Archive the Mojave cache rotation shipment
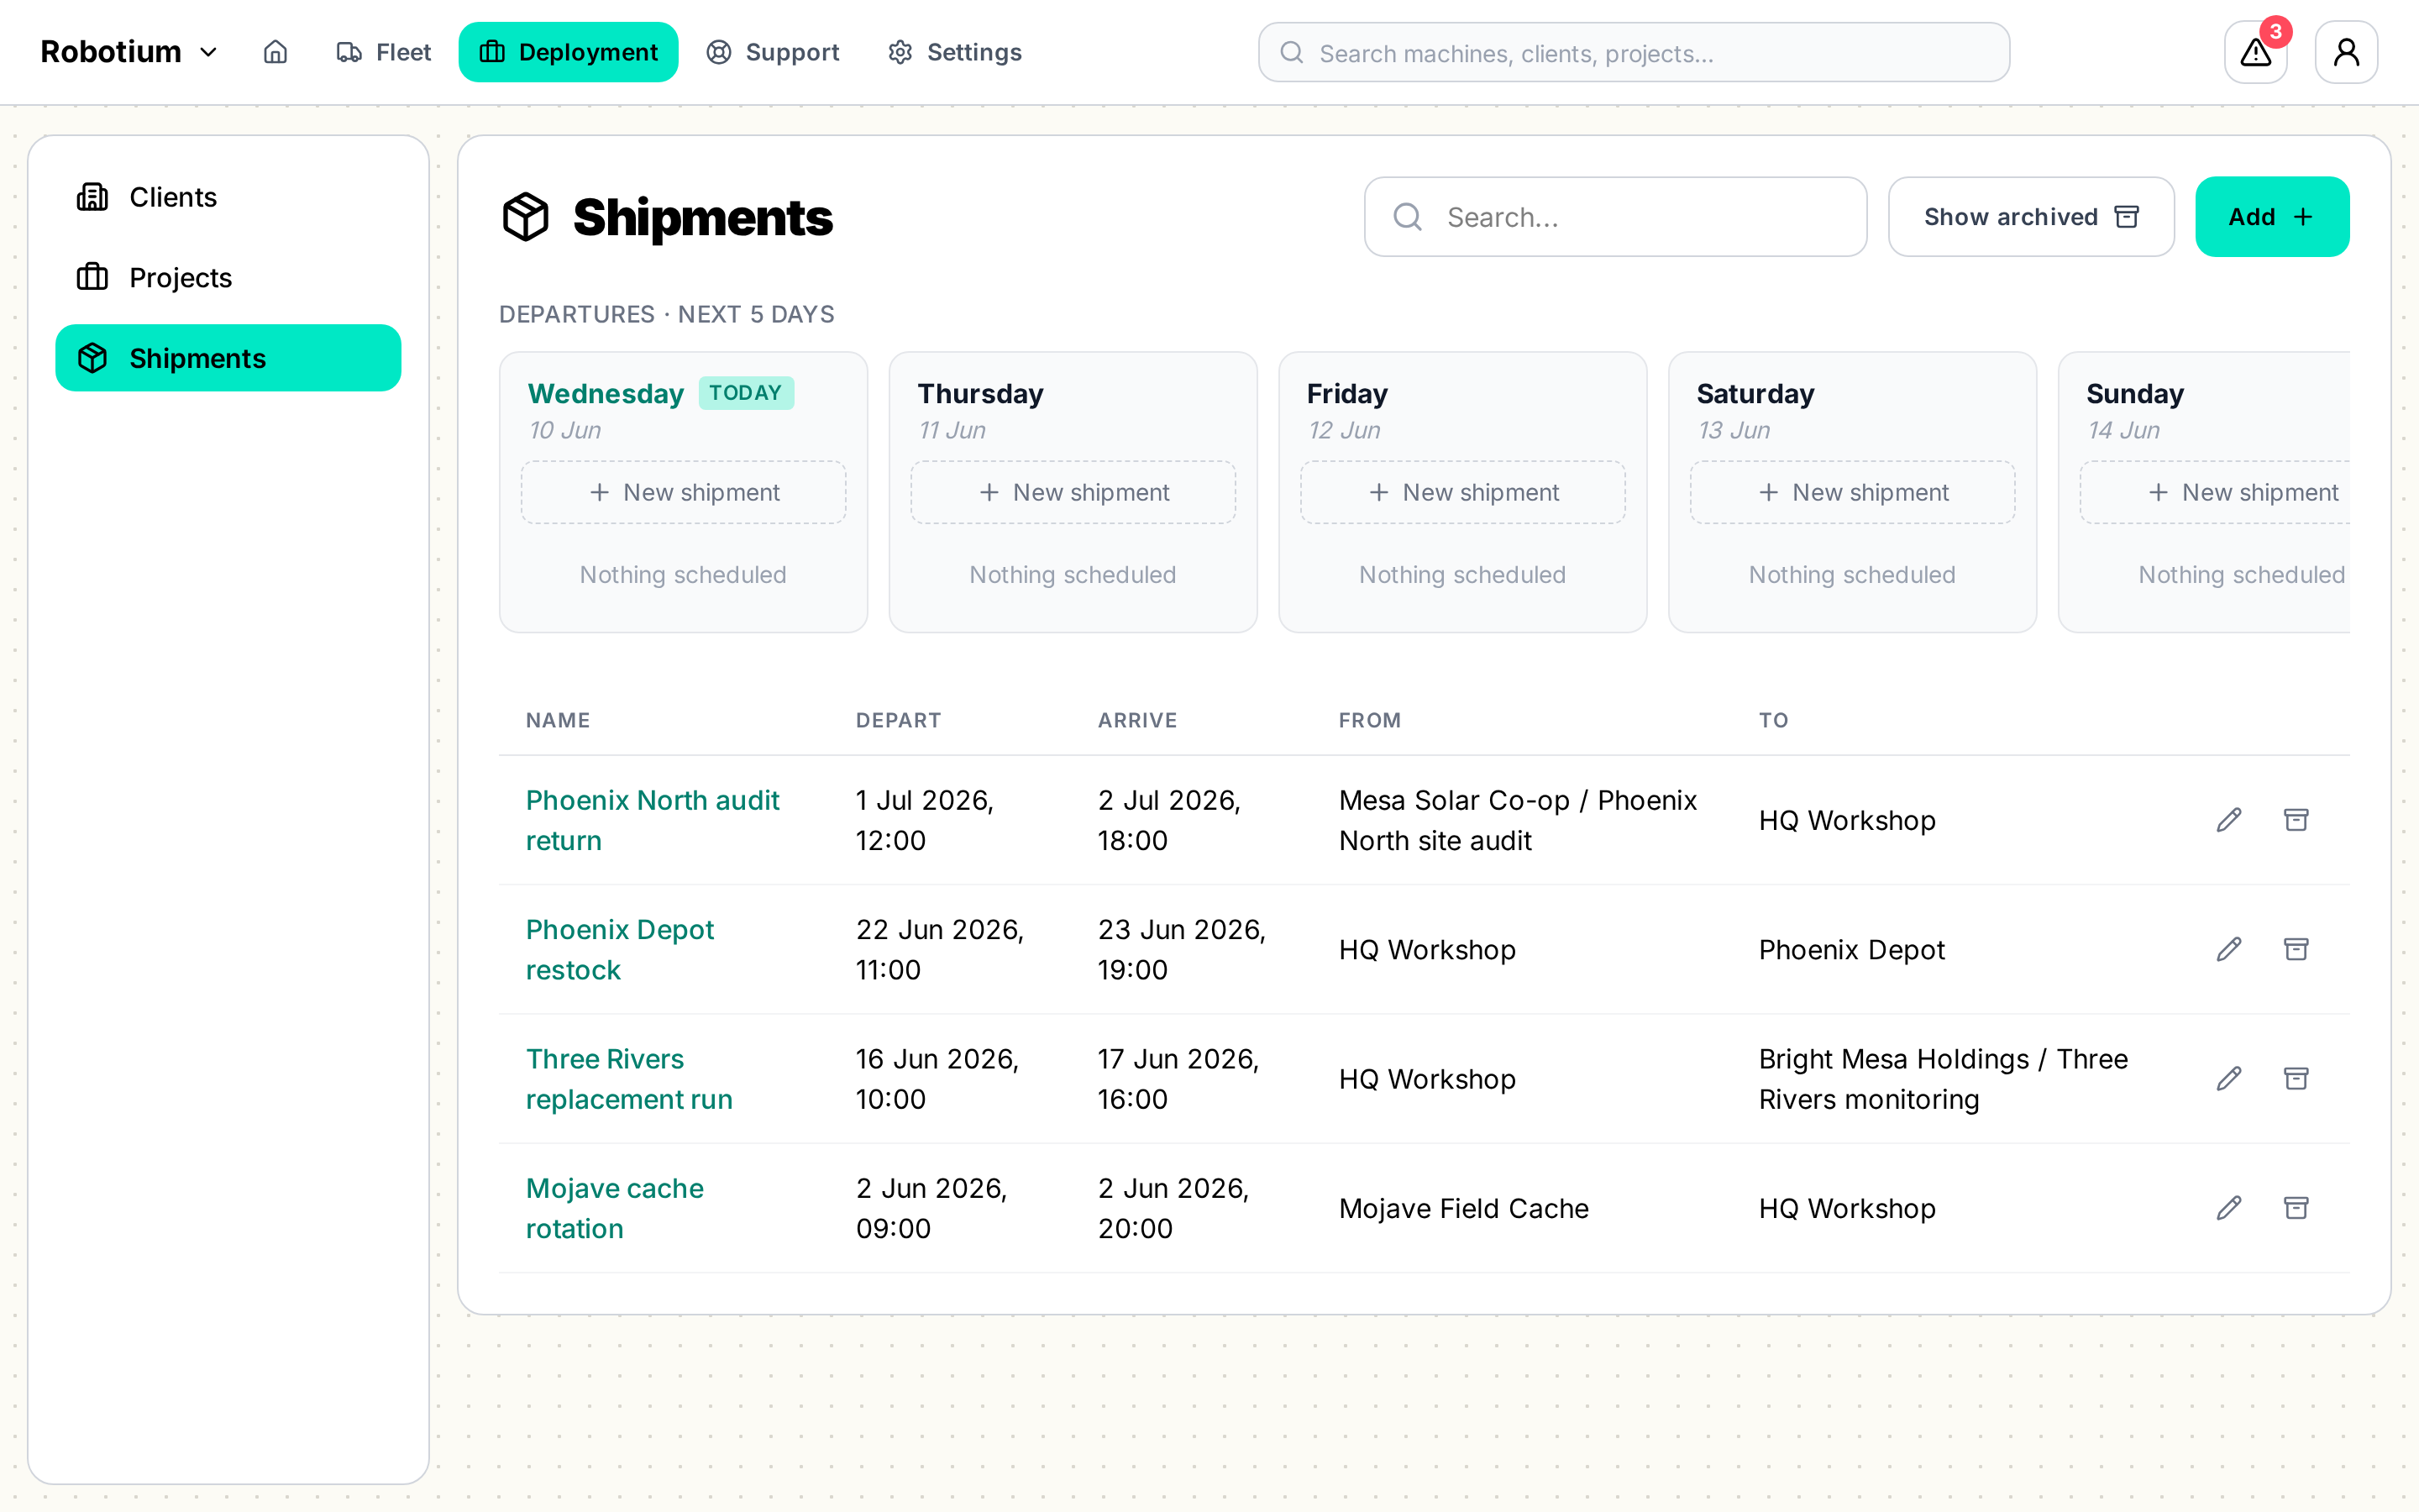The width and height of the screenshot is (2419, 1512). click(2296, 1208)
